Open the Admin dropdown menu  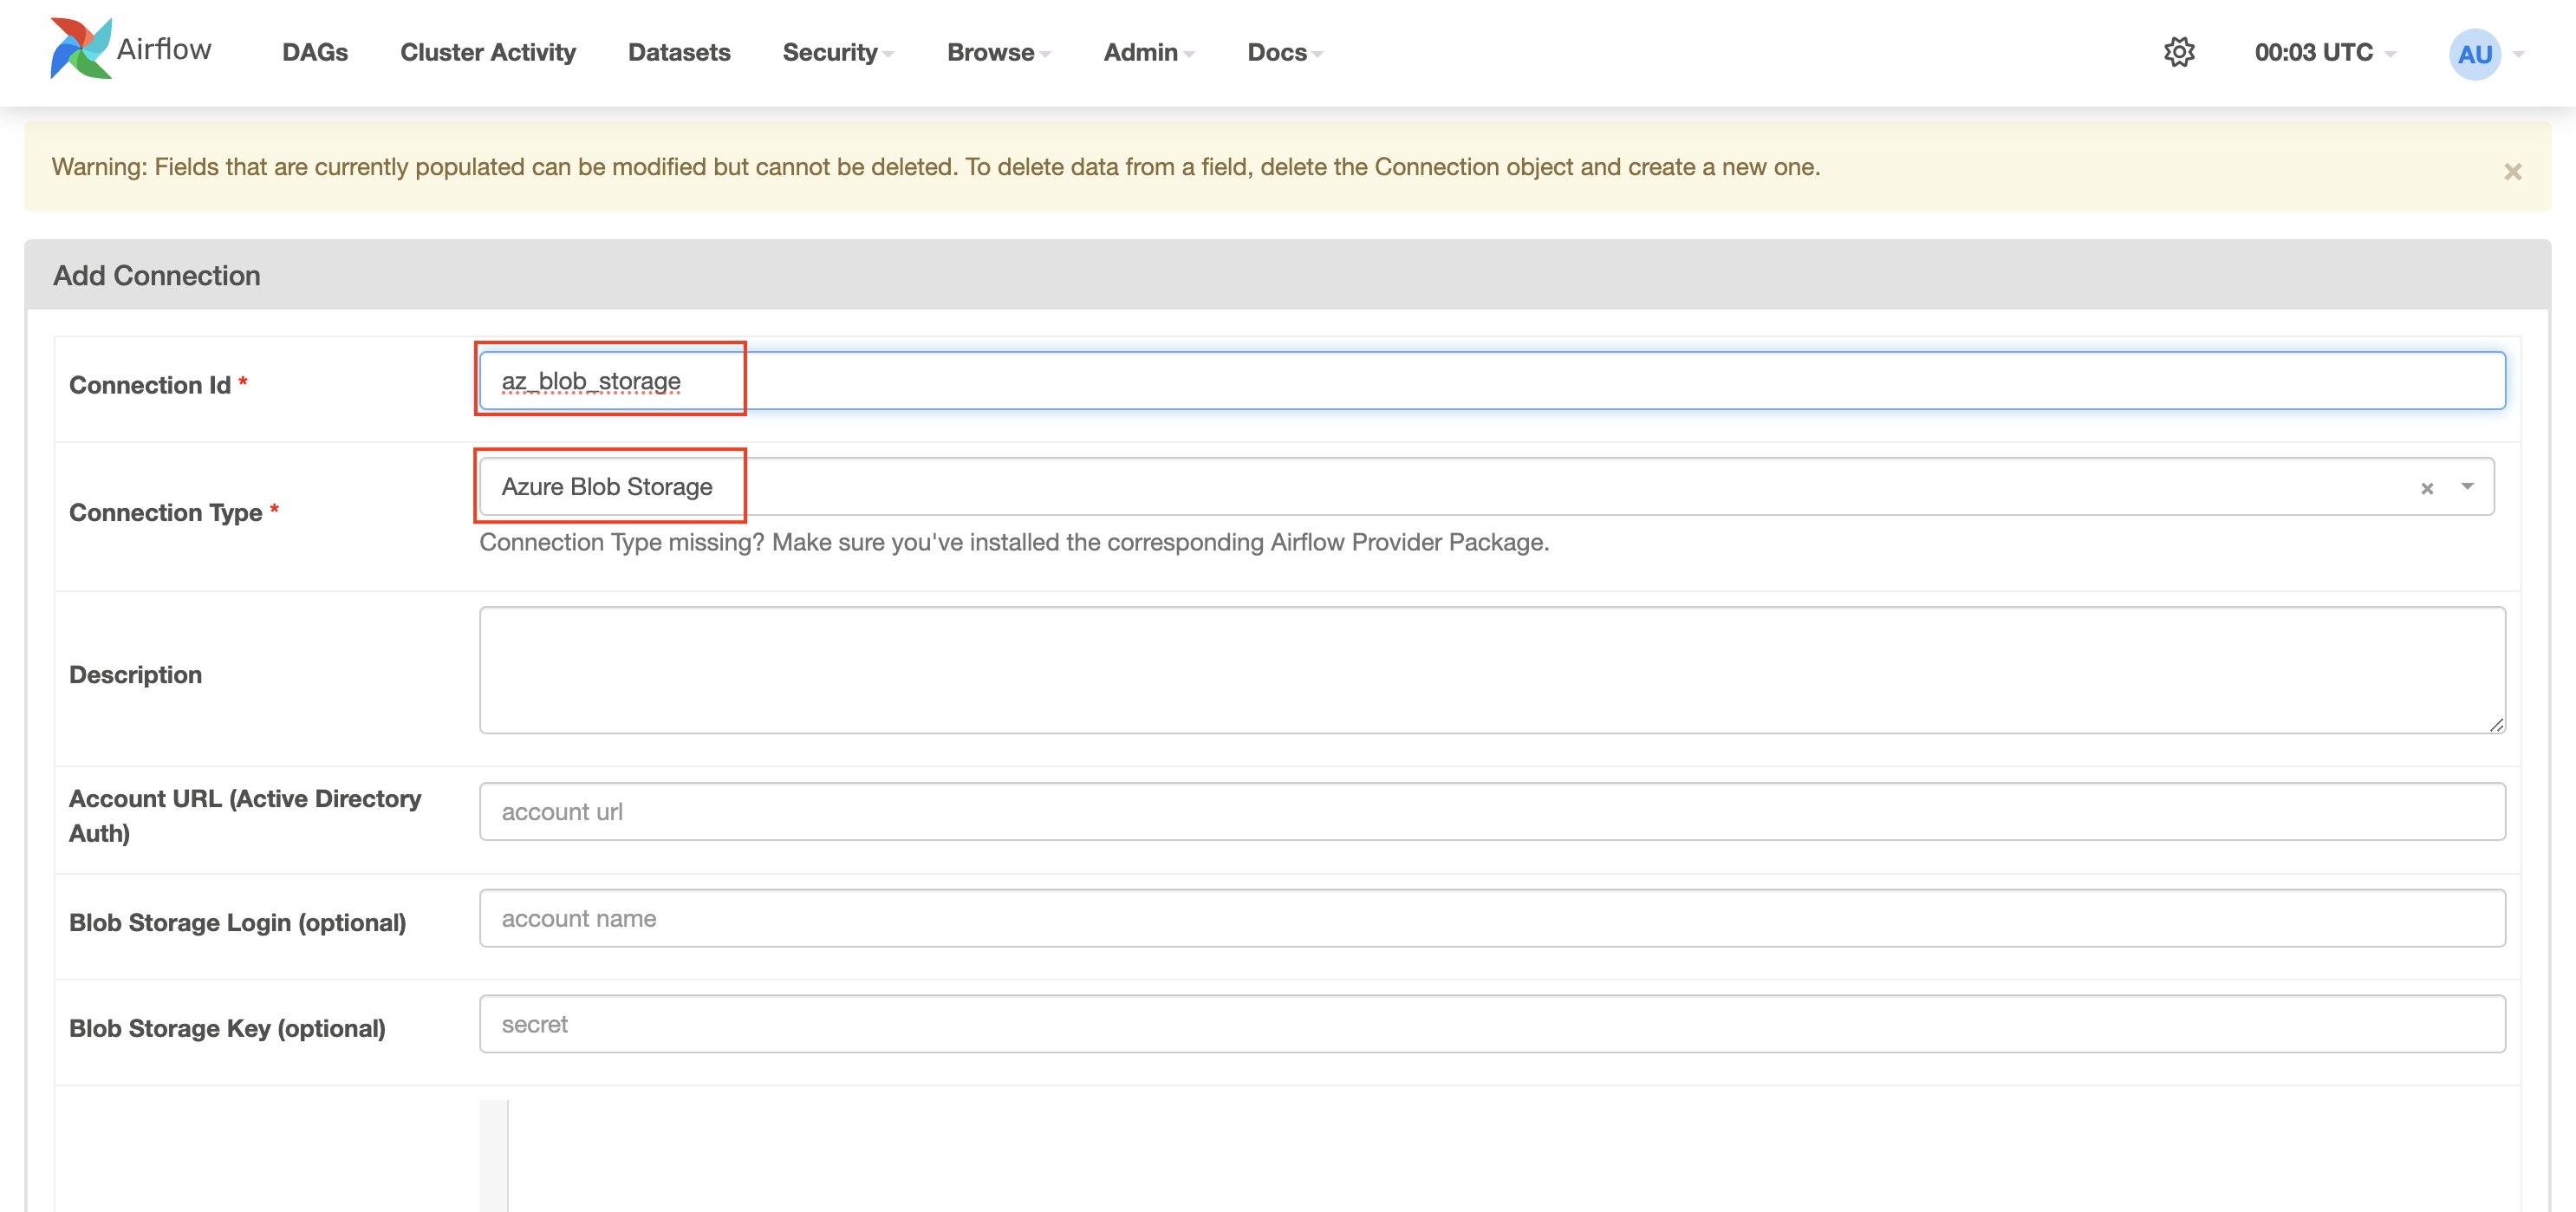[x=1149, y=52]
